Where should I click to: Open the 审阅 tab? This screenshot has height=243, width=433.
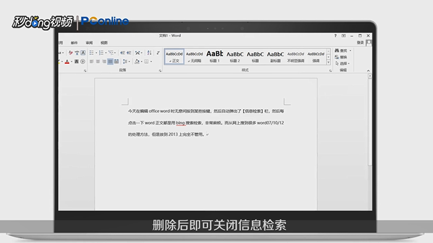pos(89,43)
